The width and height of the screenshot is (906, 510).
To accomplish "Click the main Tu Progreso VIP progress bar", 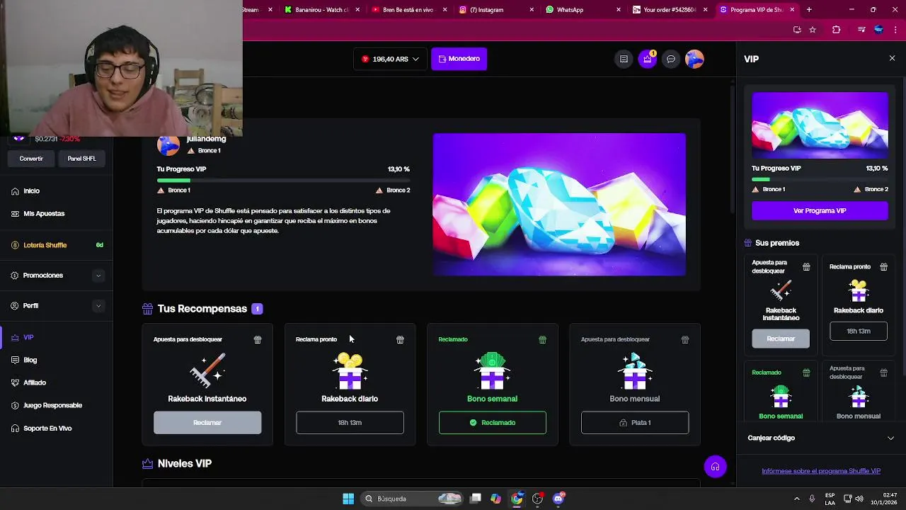I will click(283, 181).
